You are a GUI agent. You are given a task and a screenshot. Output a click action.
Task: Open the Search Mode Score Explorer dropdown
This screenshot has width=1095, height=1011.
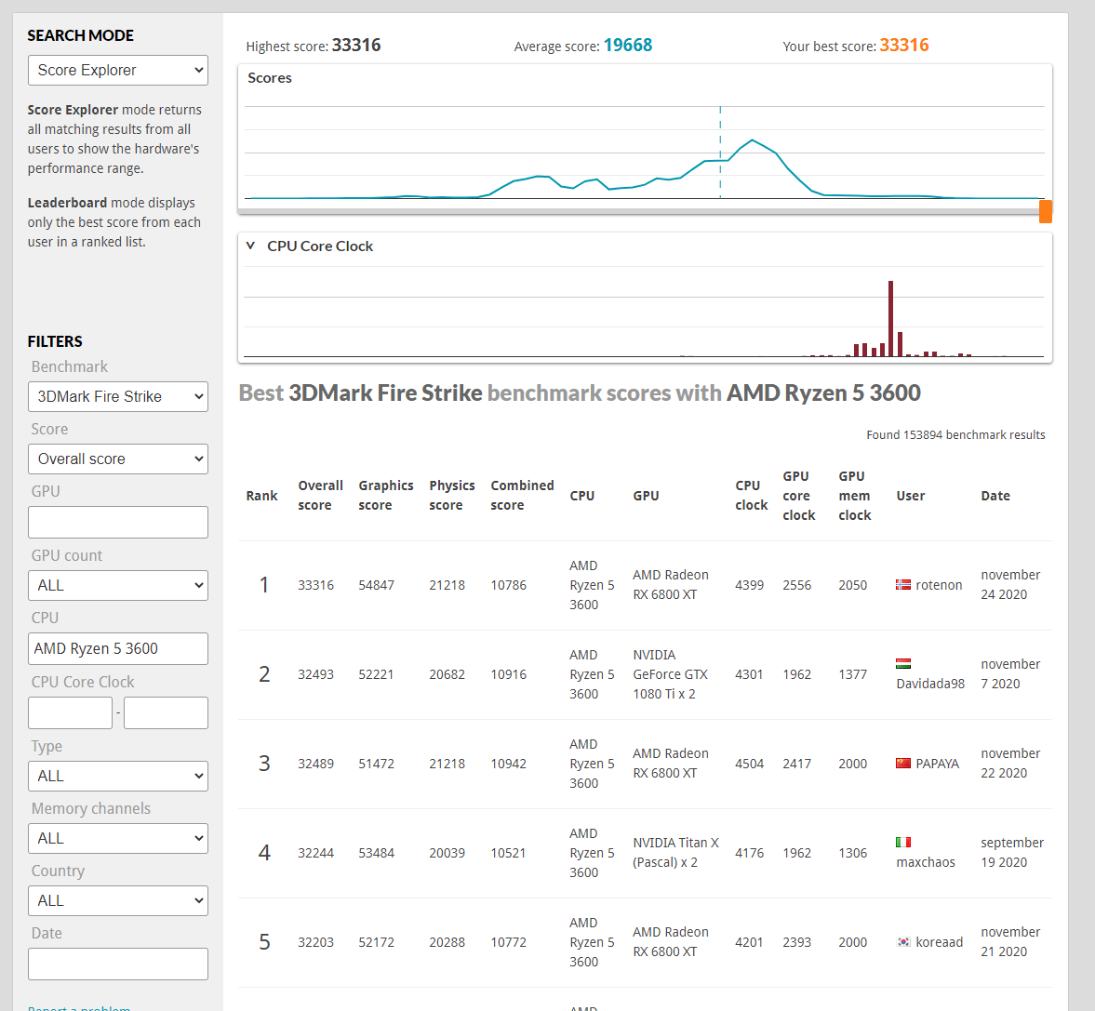[x=118, y=71]
